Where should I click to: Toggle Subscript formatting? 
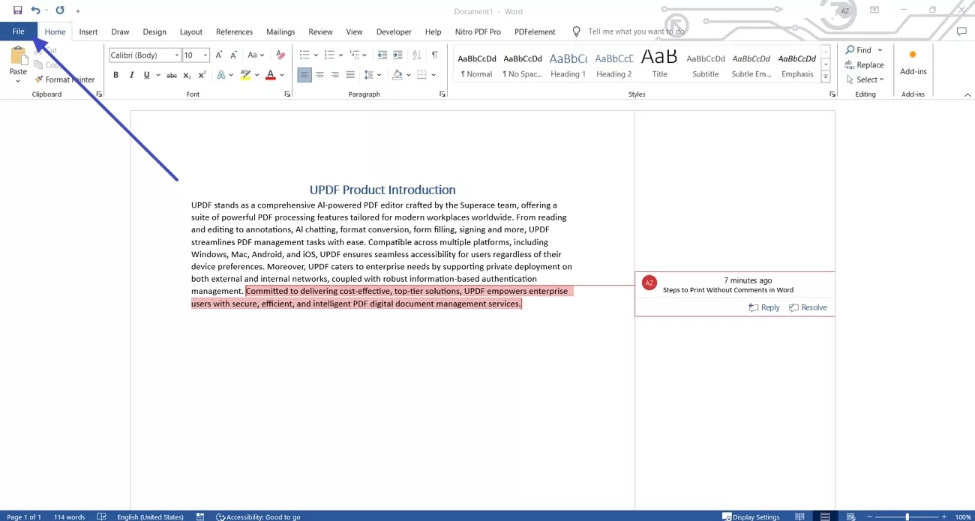coord(187,75)
